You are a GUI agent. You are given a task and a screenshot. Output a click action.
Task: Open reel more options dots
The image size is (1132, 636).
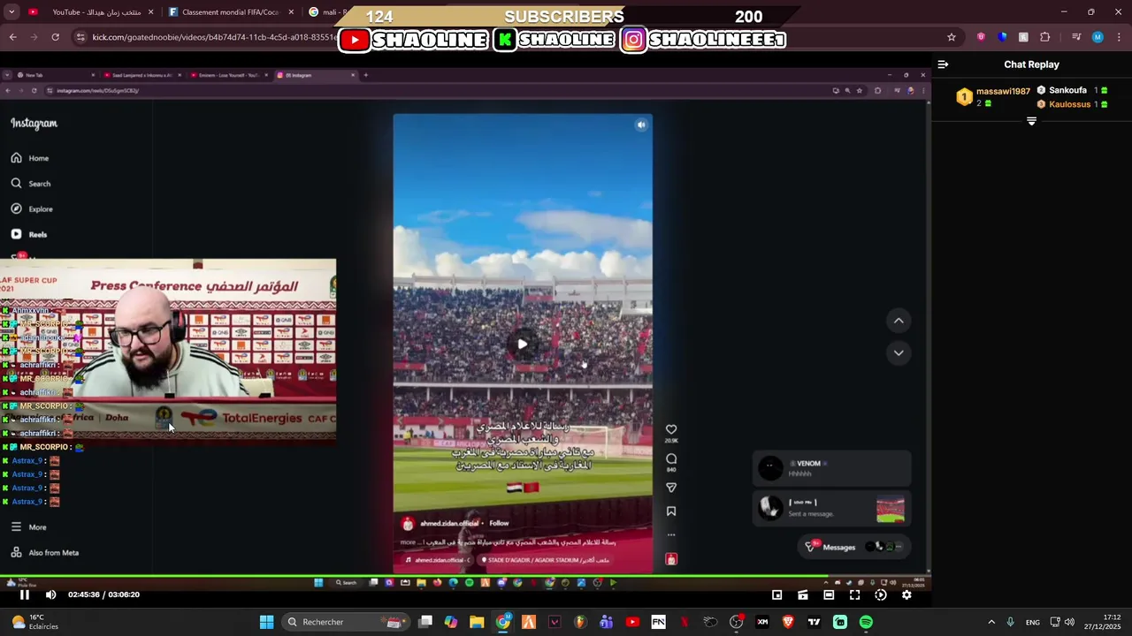tap(671, 535)
